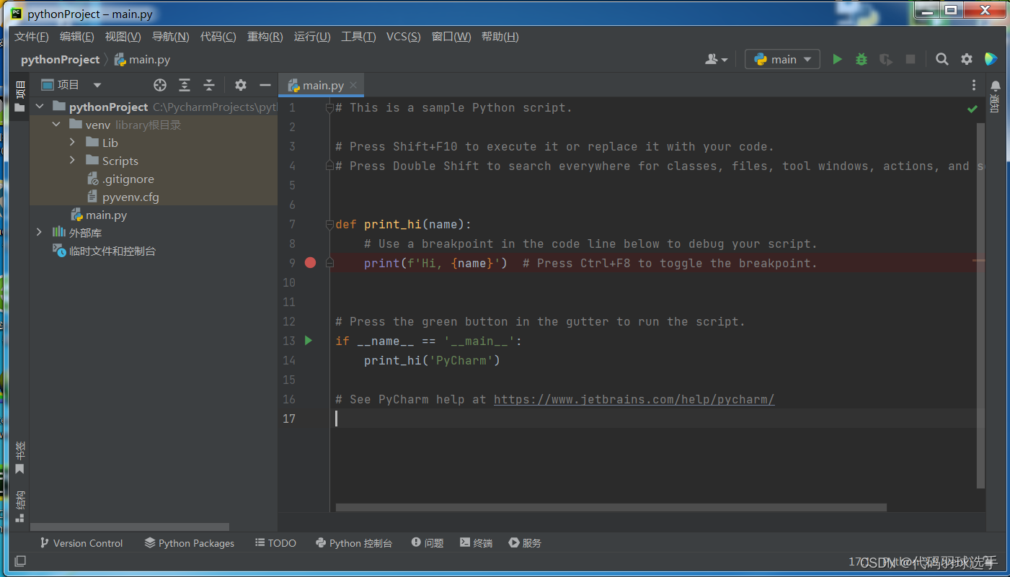Open the 服务 services tool window

(x=525, y=543)
